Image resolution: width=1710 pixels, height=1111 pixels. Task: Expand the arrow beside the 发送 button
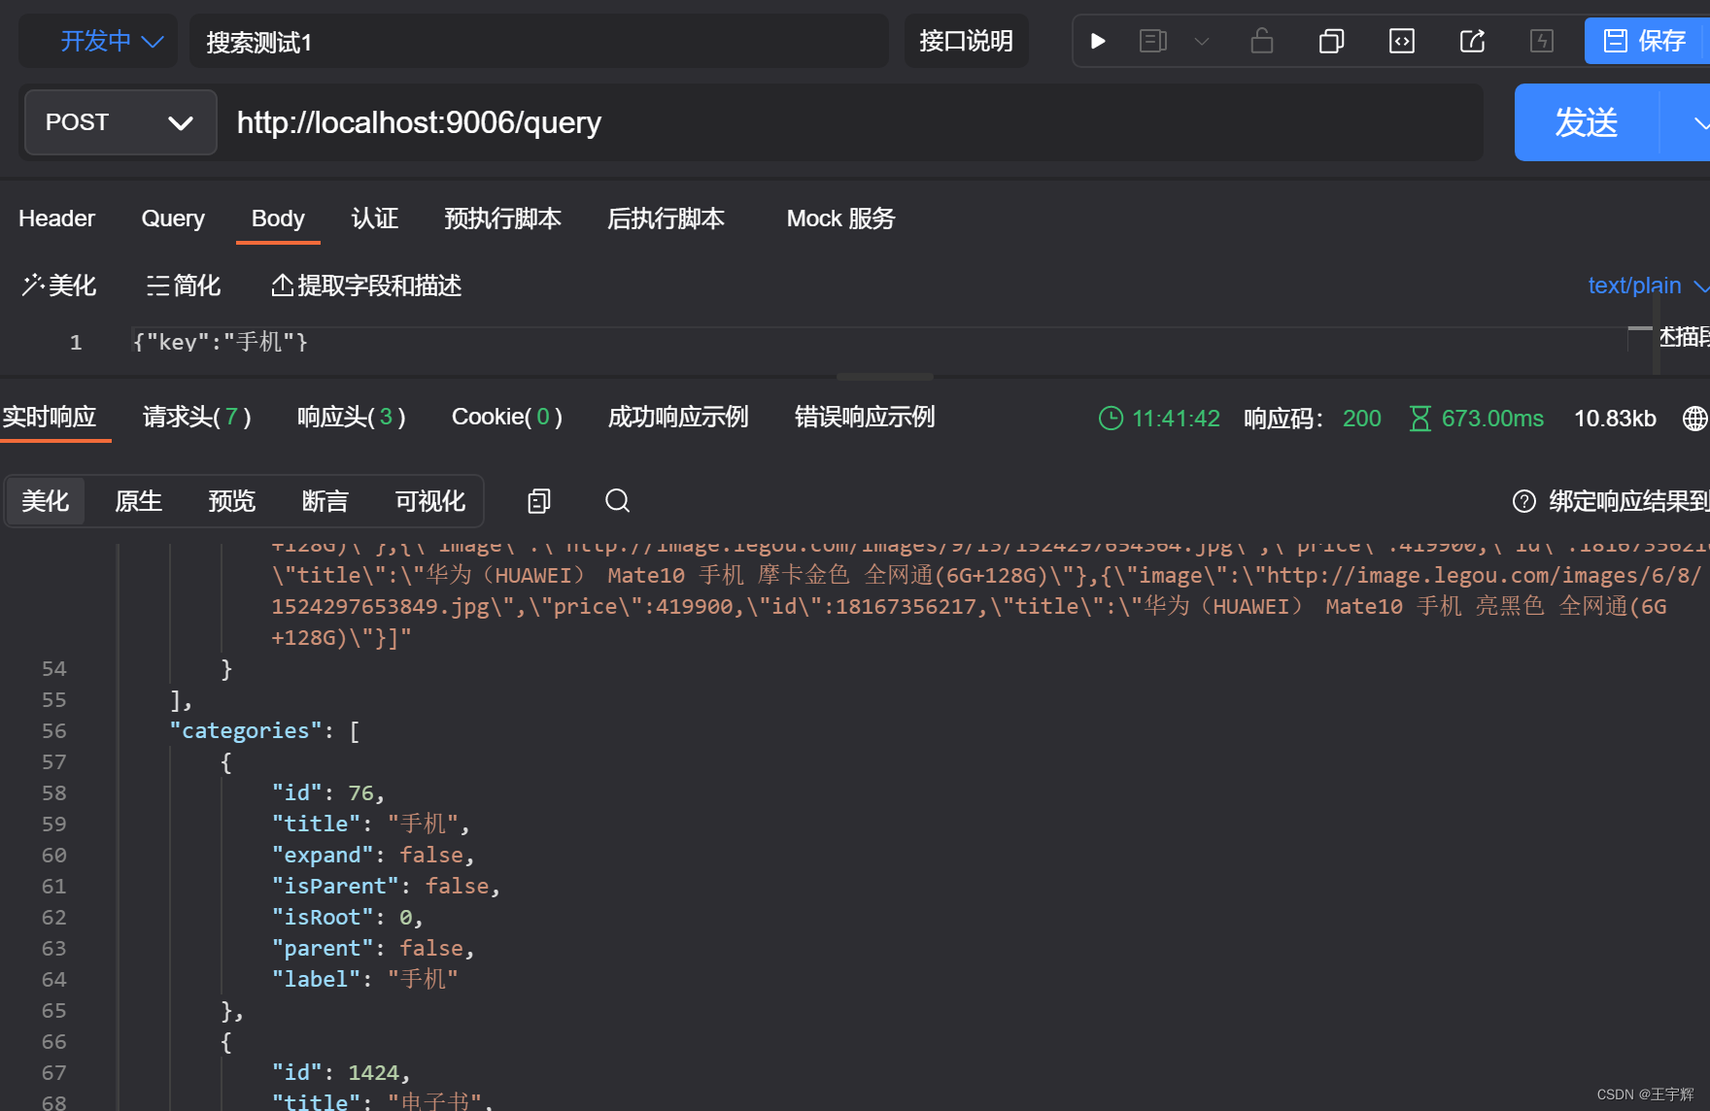(x=1698, y=122)
